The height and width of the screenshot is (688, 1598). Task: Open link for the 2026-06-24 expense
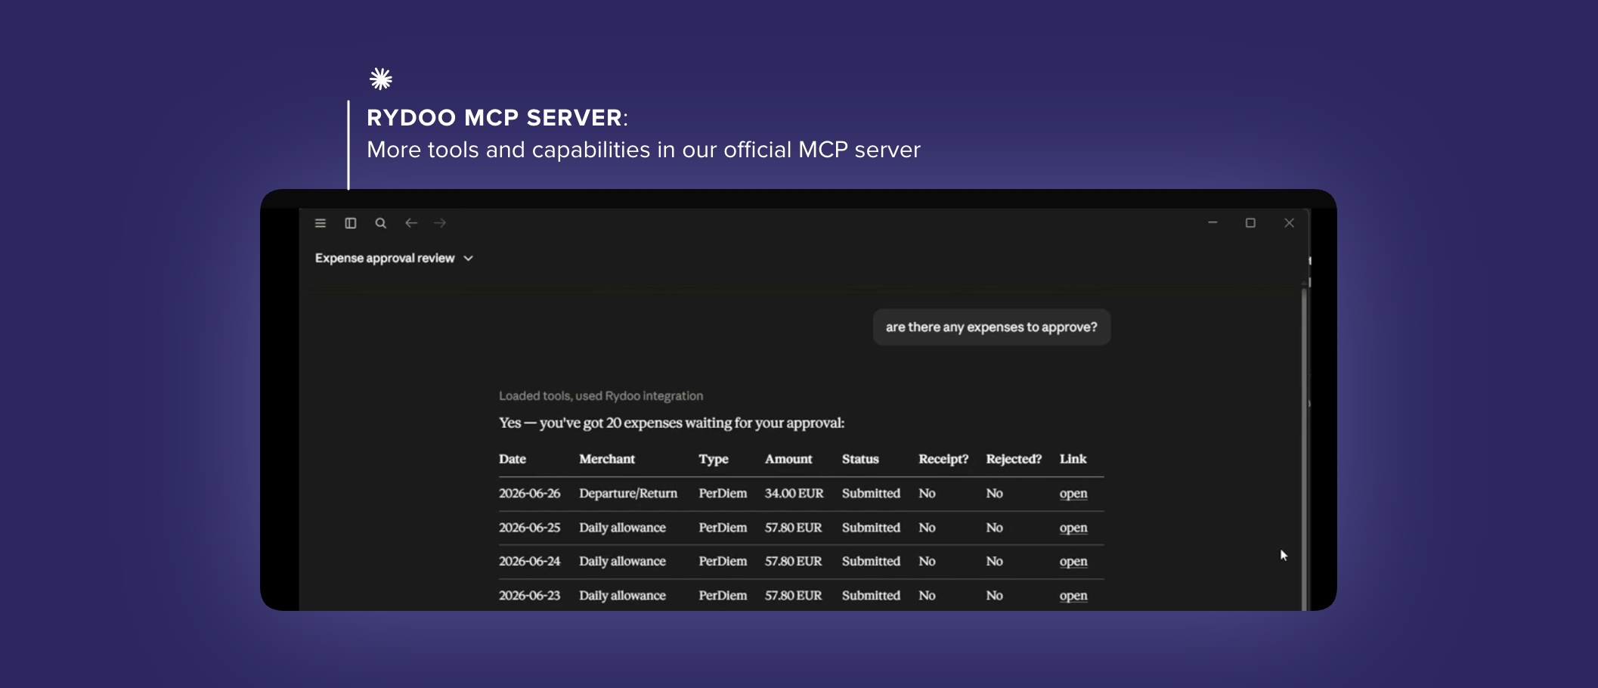coord(1073,561)
